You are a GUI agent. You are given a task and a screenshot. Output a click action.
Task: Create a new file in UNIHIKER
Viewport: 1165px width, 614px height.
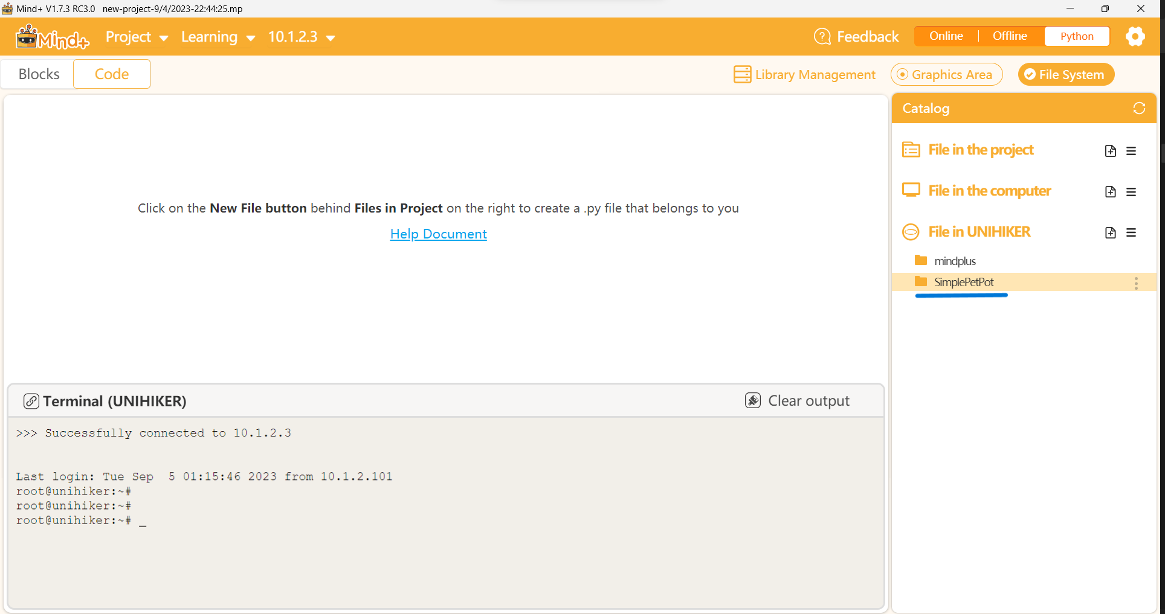pyautogui.click(x=1110, y=232)
